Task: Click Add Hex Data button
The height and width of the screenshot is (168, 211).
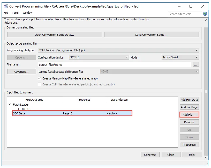Action: (x=189, y=100)
